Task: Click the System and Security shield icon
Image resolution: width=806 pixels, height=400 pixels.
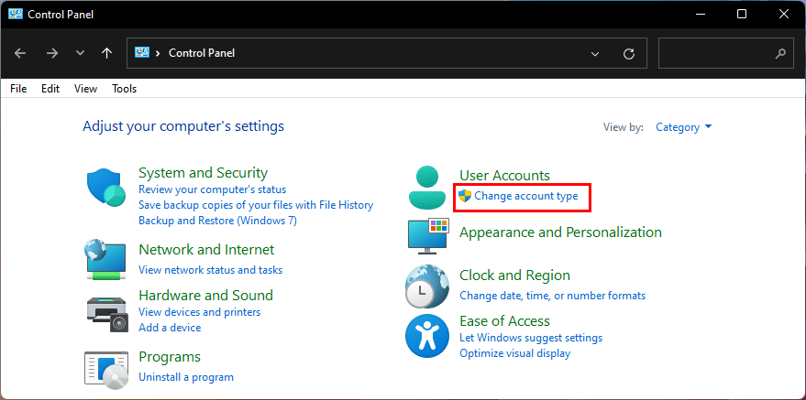Action: pos(106,187)
